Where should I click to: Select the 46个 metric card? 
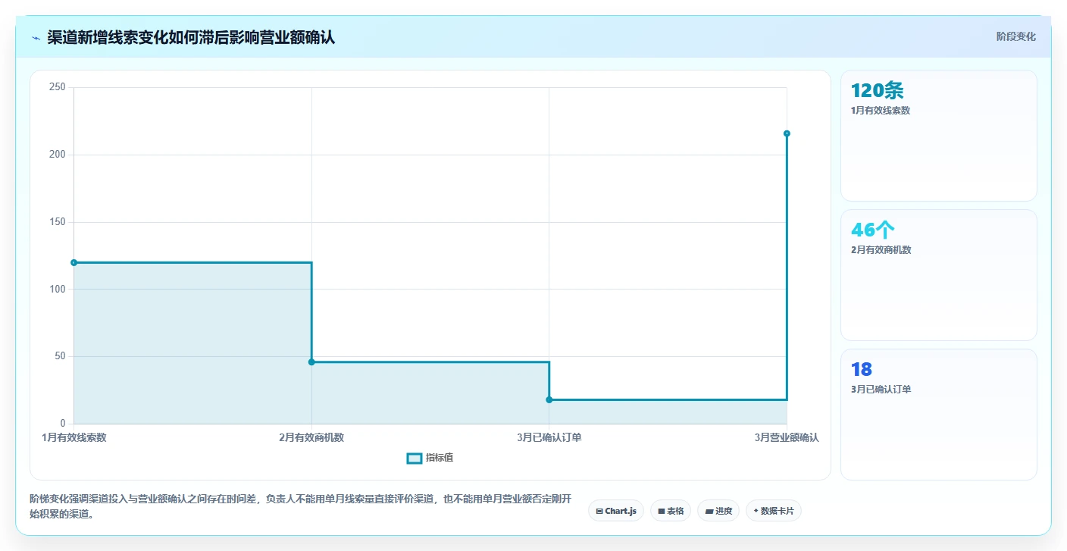[x=939, y=275]
